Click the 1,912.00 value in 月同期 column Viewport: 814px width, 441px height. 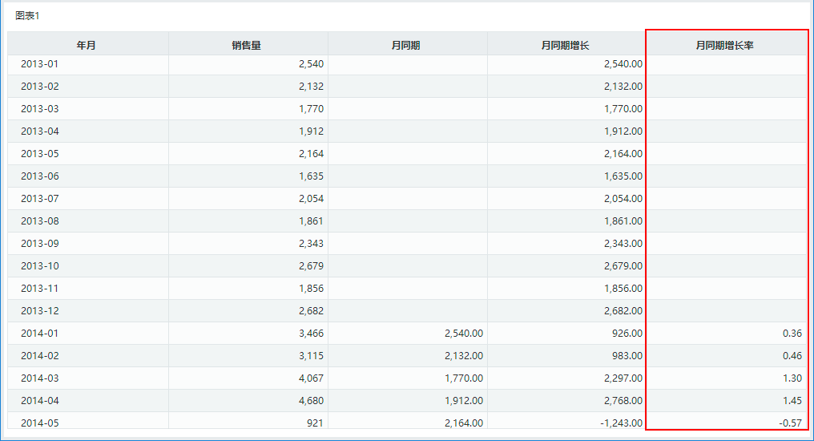(464, 400)
